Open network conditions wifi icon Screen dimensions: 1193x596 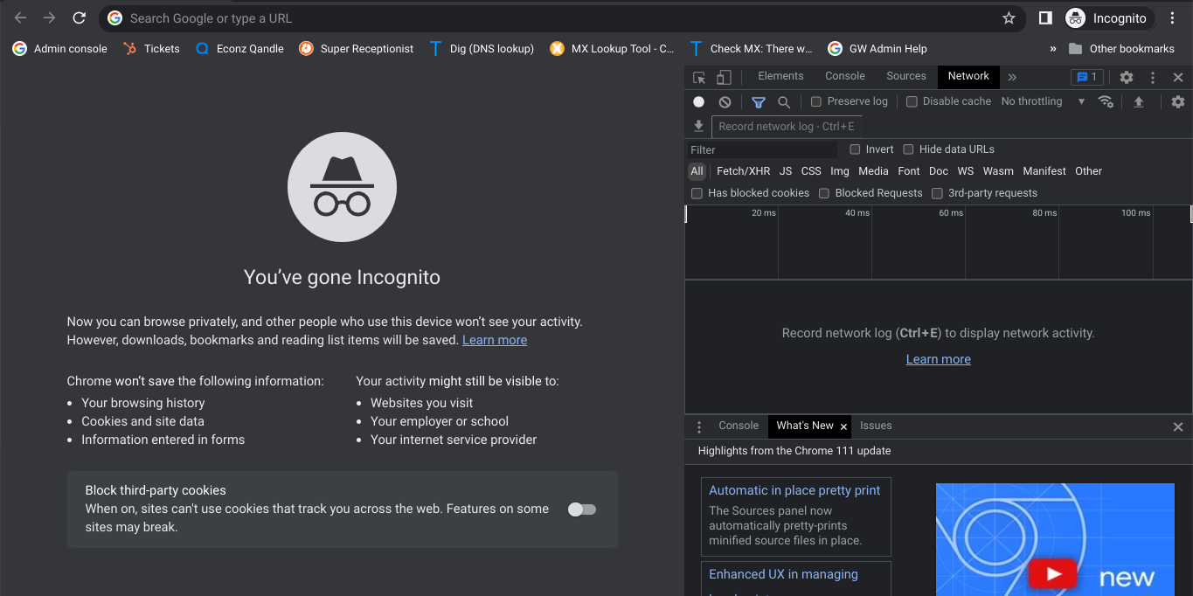tap(1106, 101)
